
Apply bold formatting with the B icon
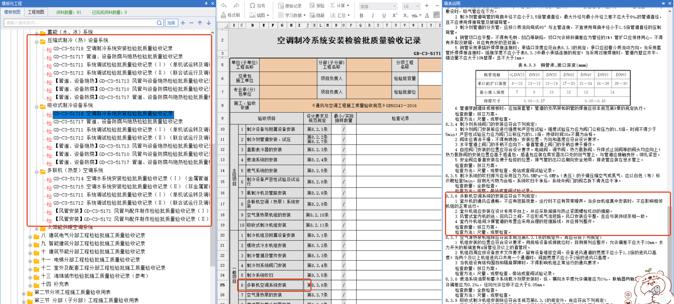tap(361, 16)
